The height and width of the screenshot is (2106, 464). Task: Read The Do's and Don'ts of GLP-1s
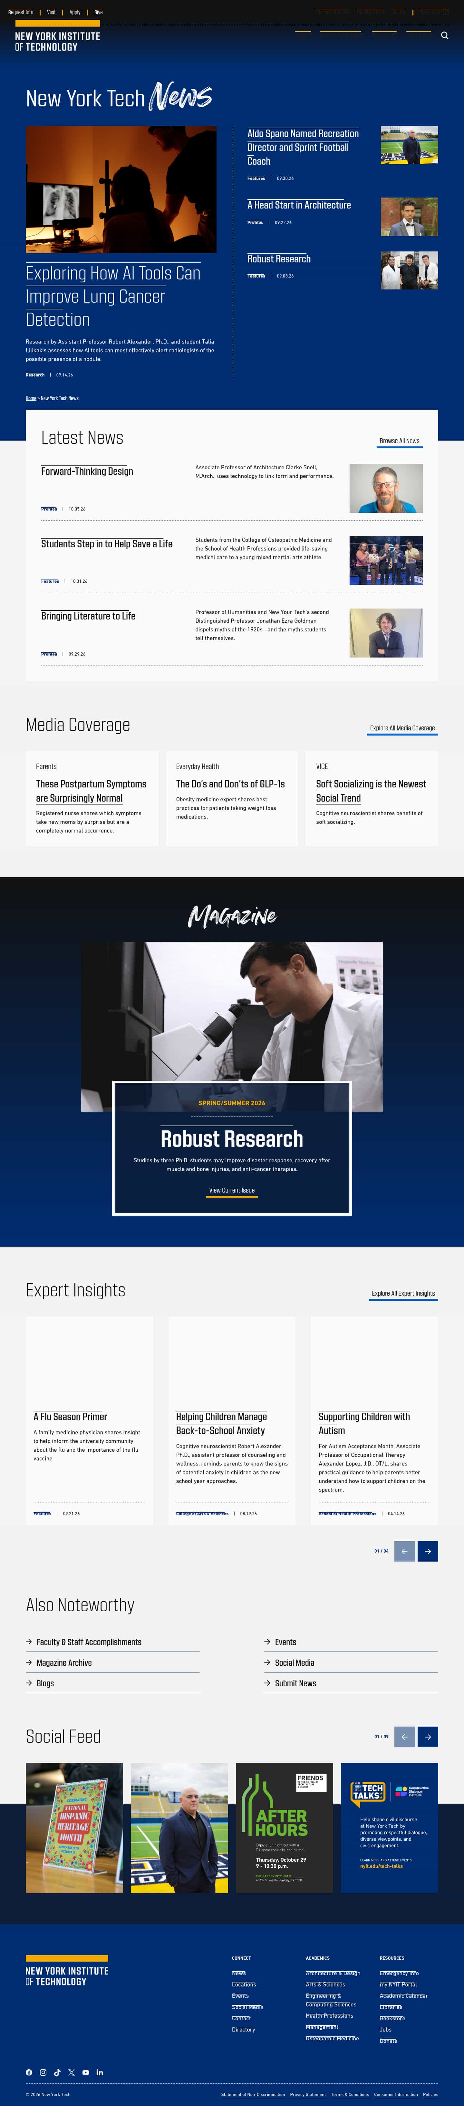(x=230, y=784)
